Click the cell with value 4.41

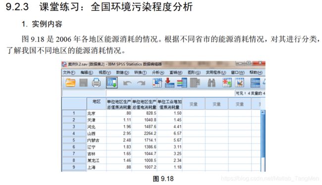169,126
